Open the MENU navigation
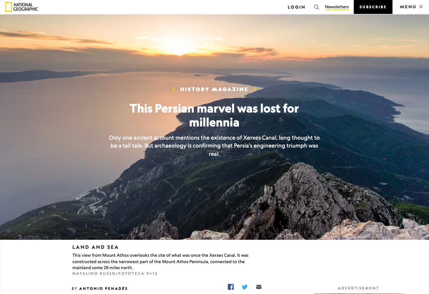This screenshot has width=429, height=294. (411, 7)
